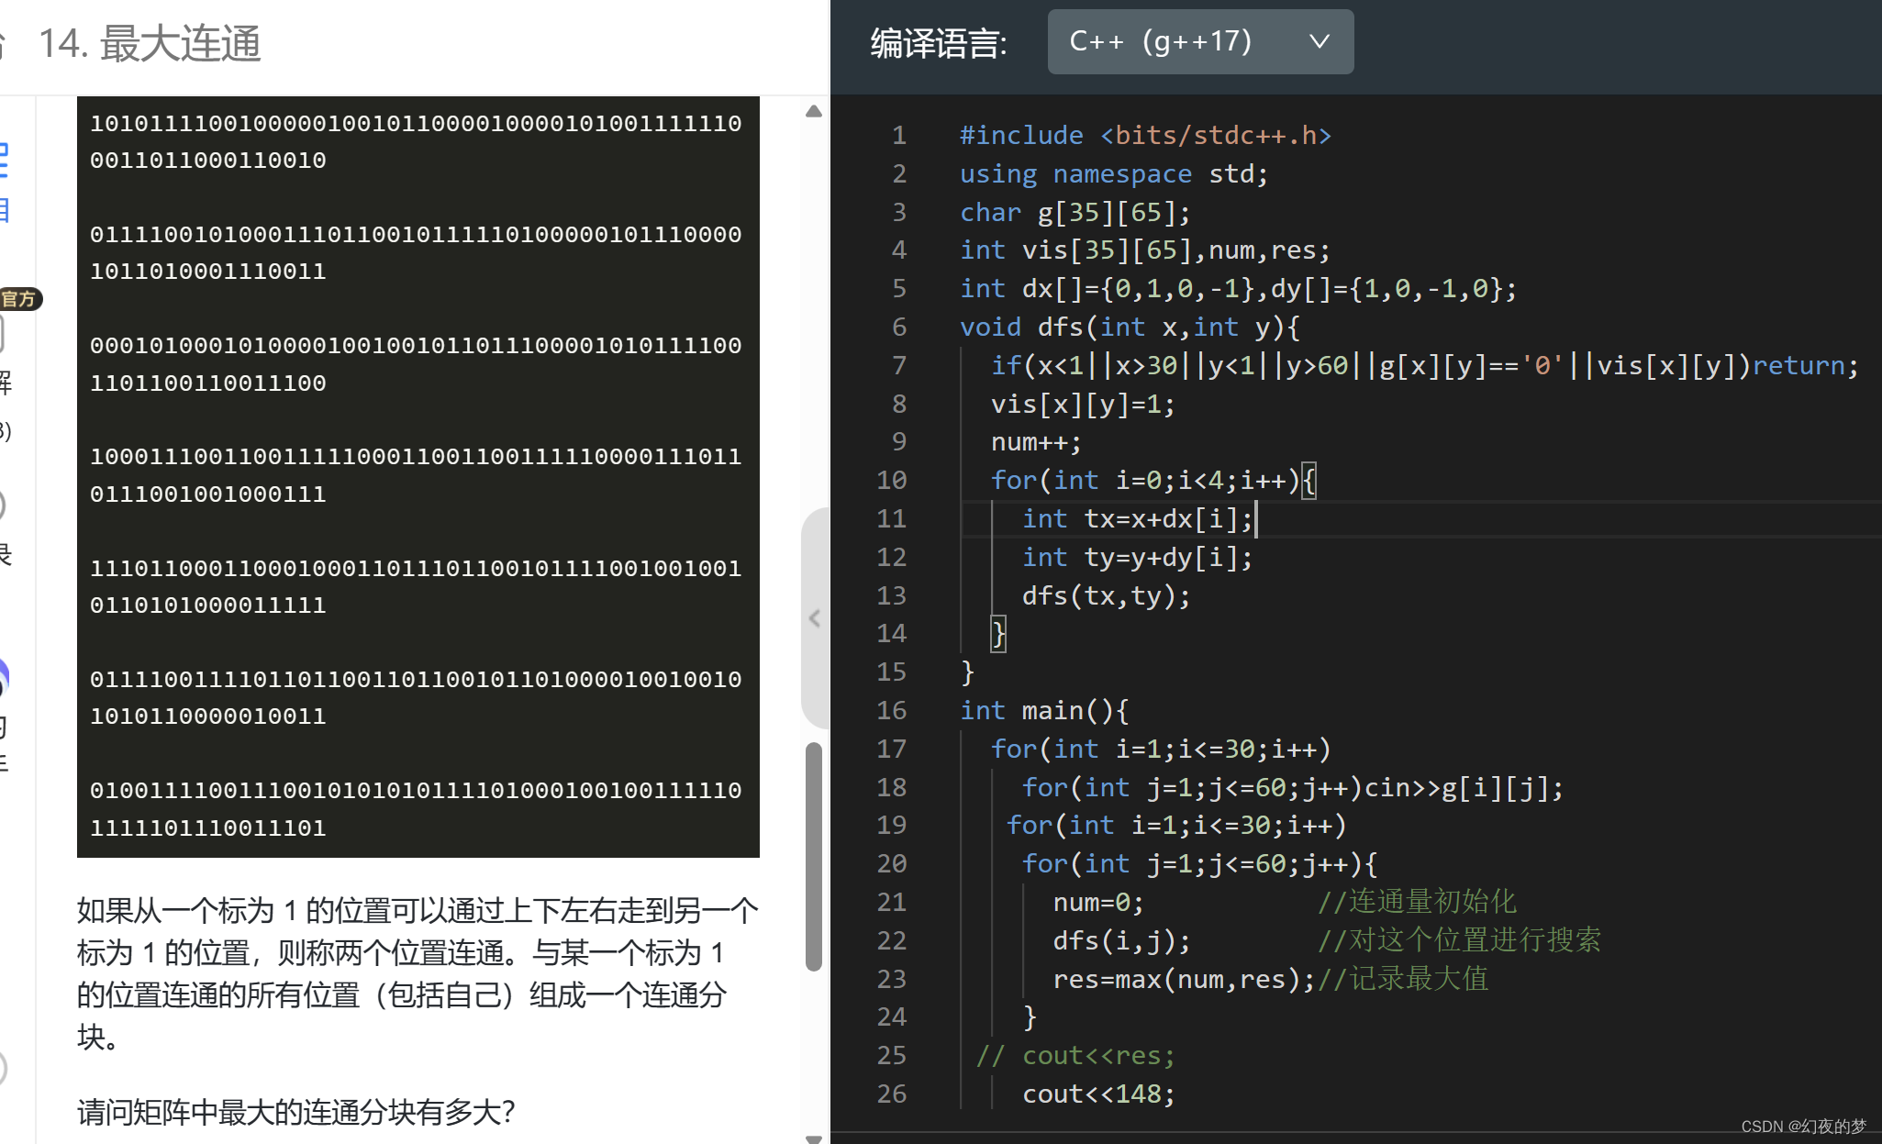Viewport: 1882px width, 1144px height.
Task: Click line 20 'for(int j=1;j<=60;j++){'
Action: pyautogui.click(x=1200, y=864)
